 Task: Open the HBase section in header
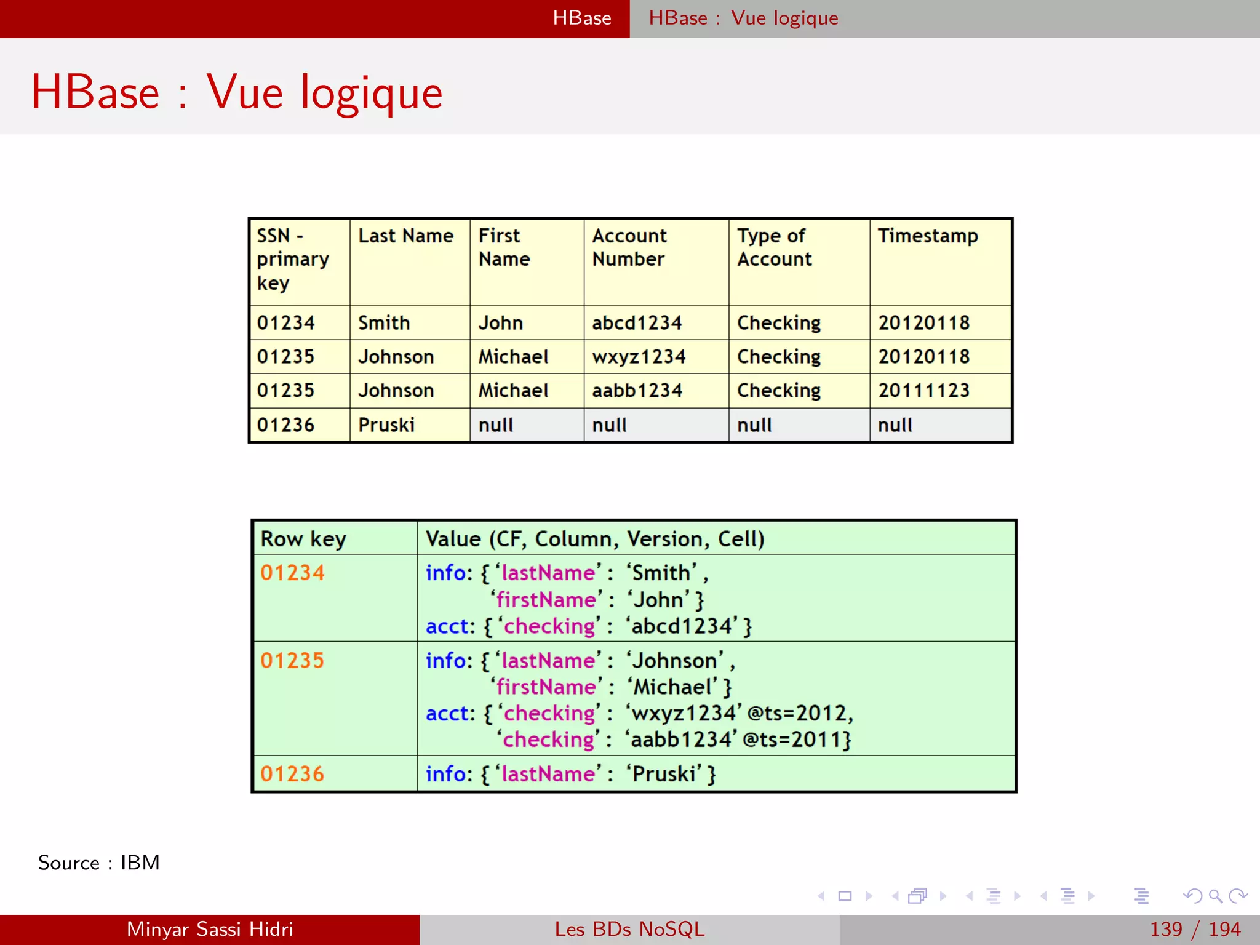[582, 18]
